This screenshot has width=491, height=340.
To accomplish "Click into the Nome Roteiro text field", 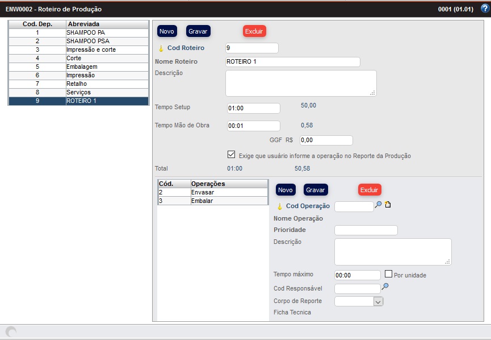I will [292, 62].
